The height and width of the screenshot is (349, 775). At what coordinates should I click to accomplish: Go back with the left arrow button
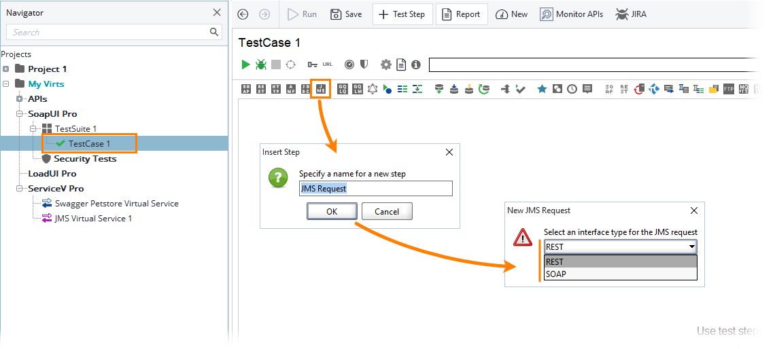pyautogui.click(x=243, y=14)
